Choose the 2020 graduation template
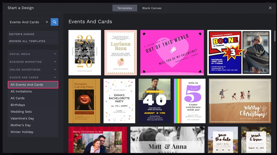 (x=85, y=53)
